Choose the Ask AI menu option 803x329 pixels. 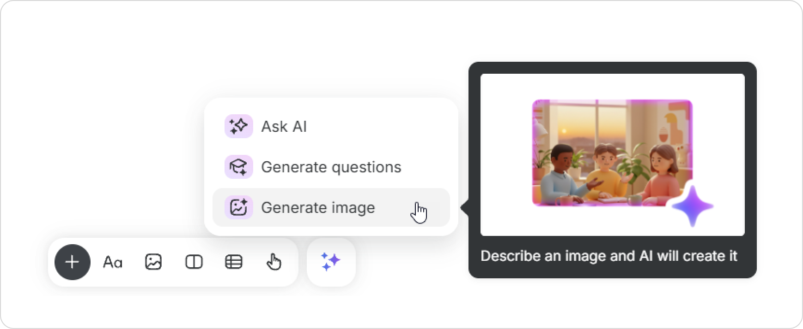pos(284,126)
